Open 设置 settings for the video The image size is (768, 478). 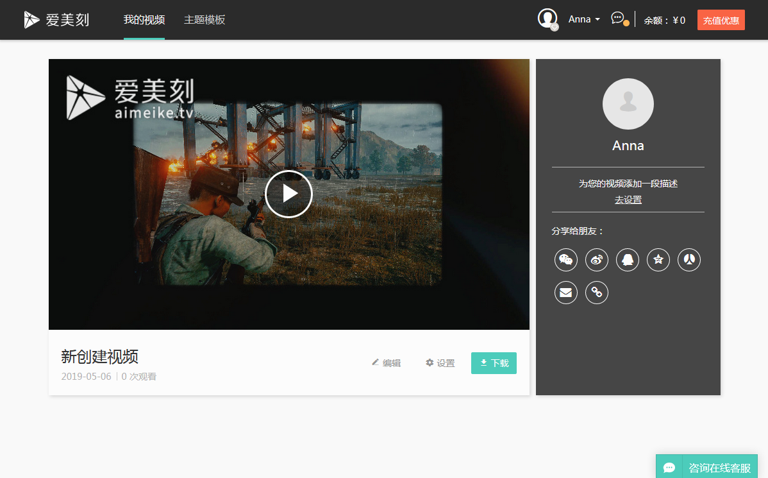tap(440, 363)
